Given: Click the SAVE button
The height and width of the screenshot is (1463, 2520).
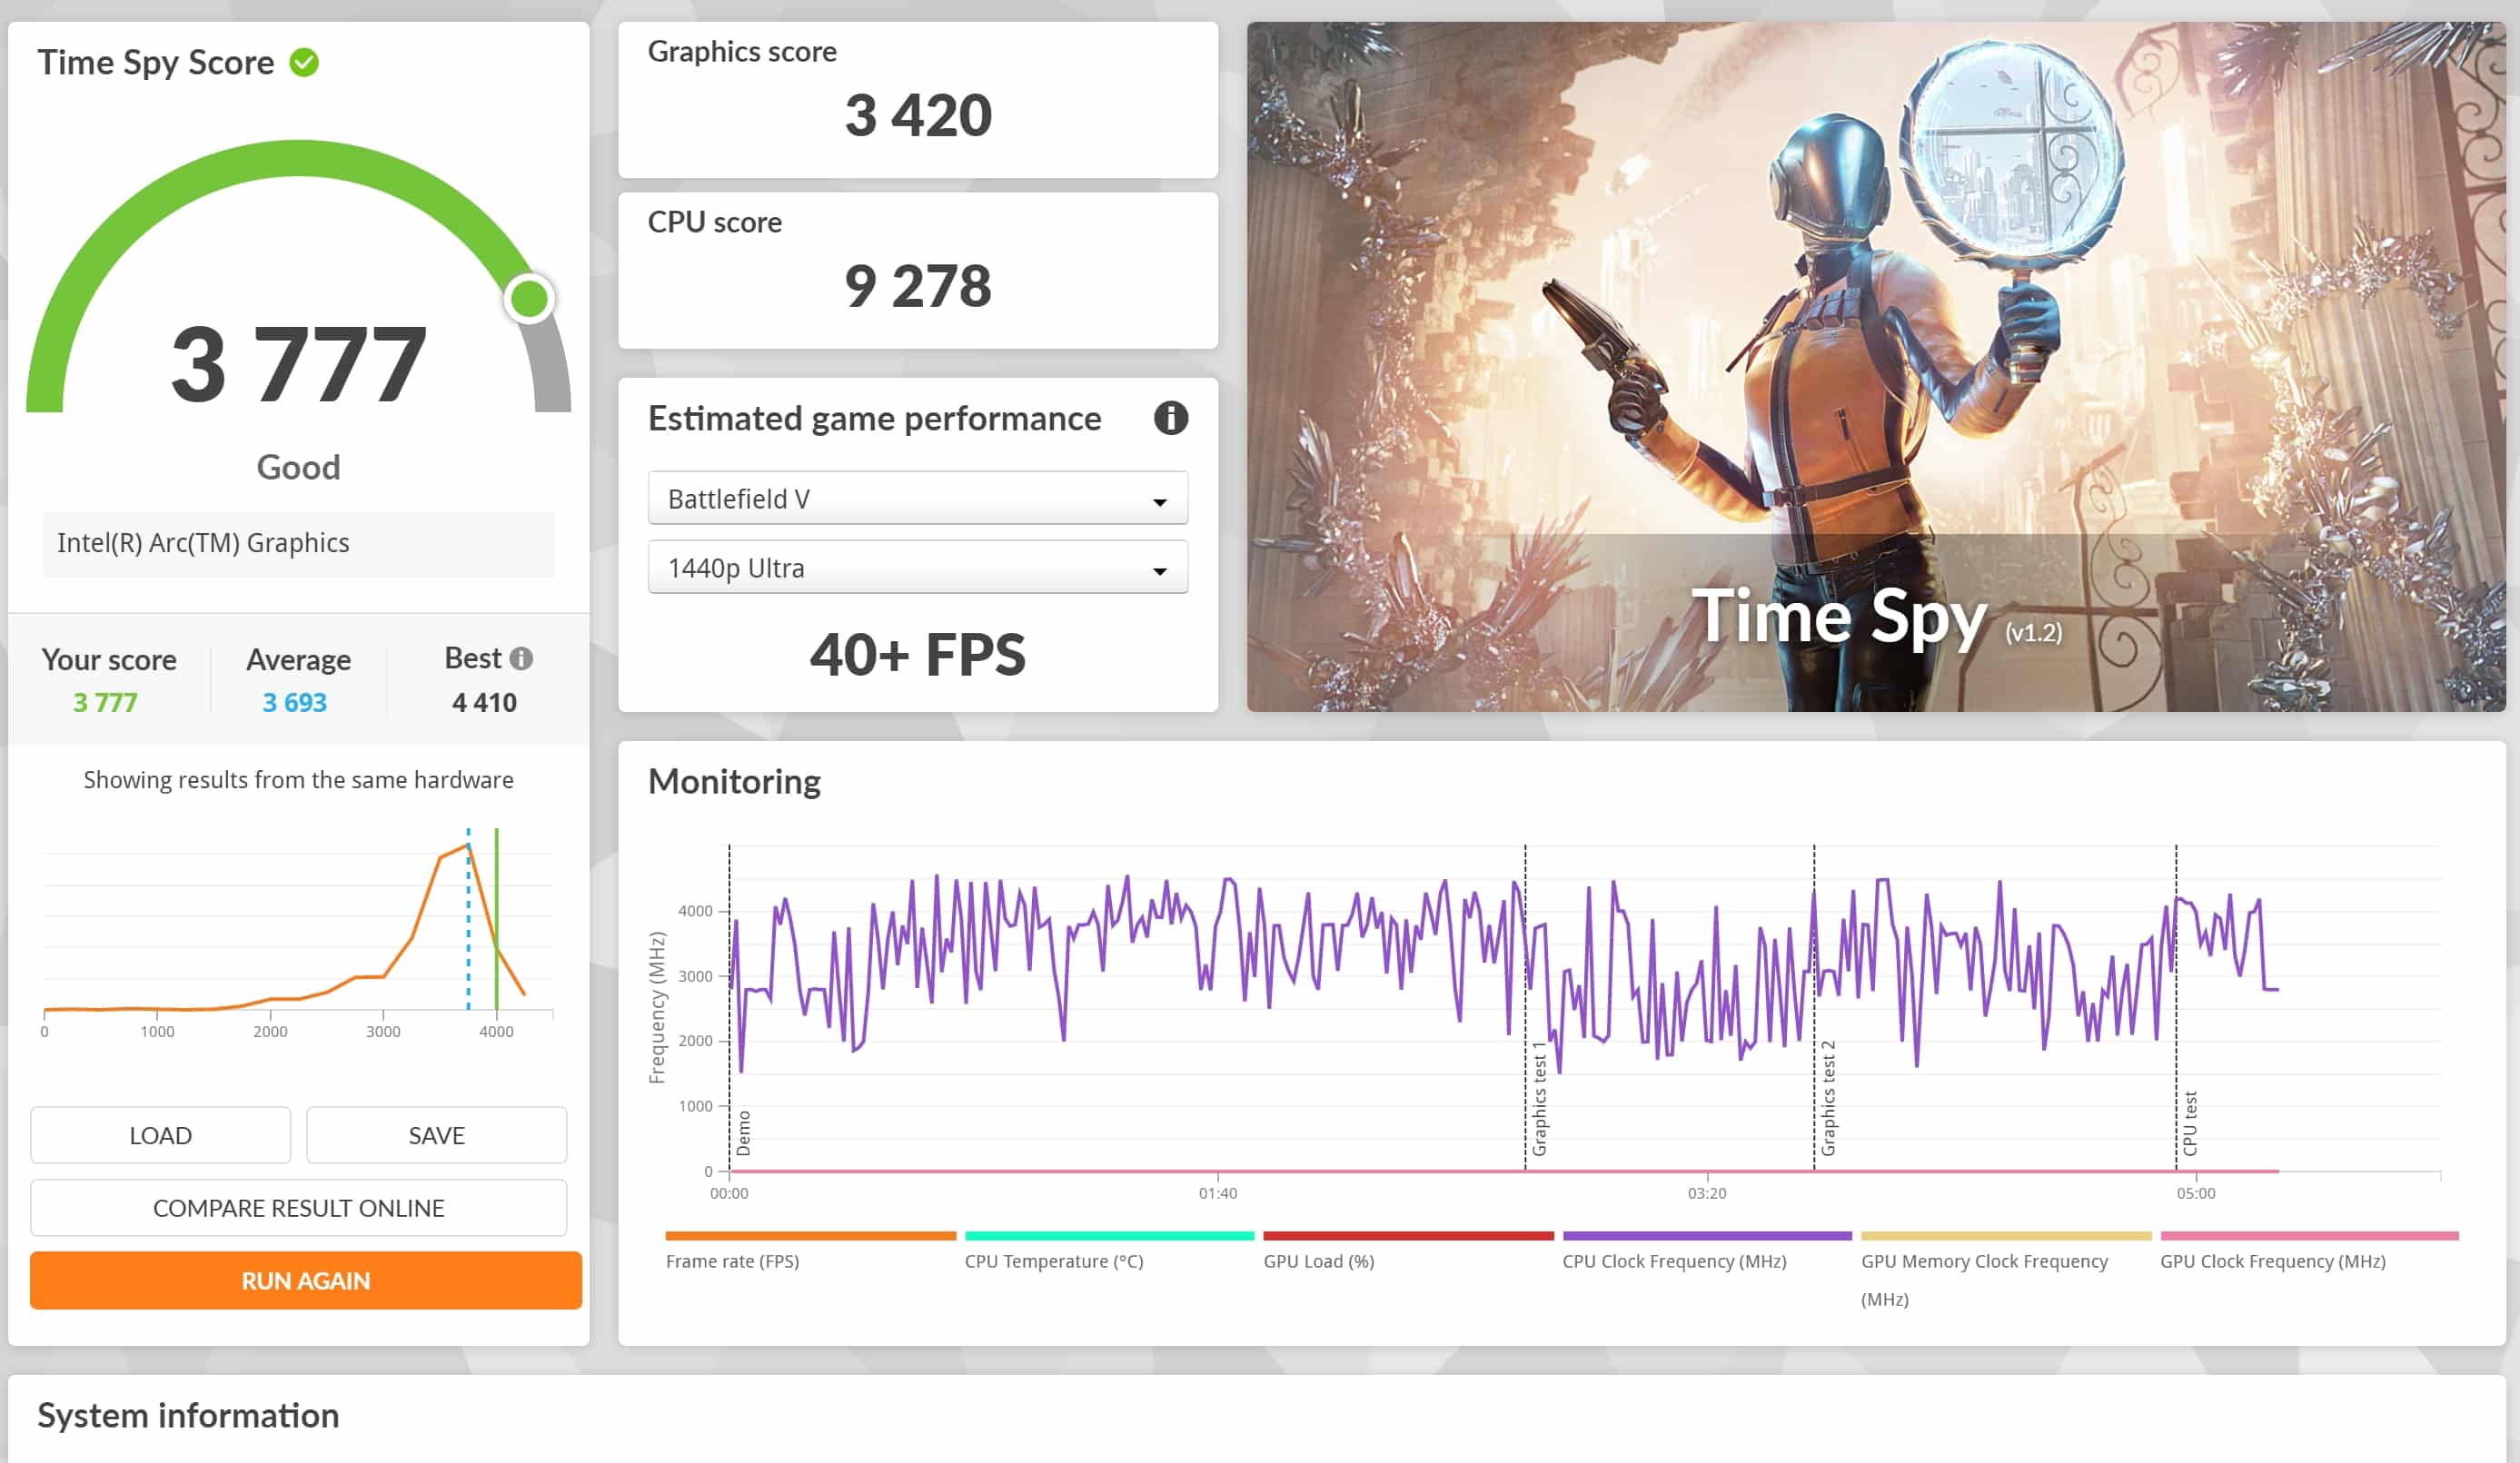Looking at the screenshot, I should (436, 1135).
